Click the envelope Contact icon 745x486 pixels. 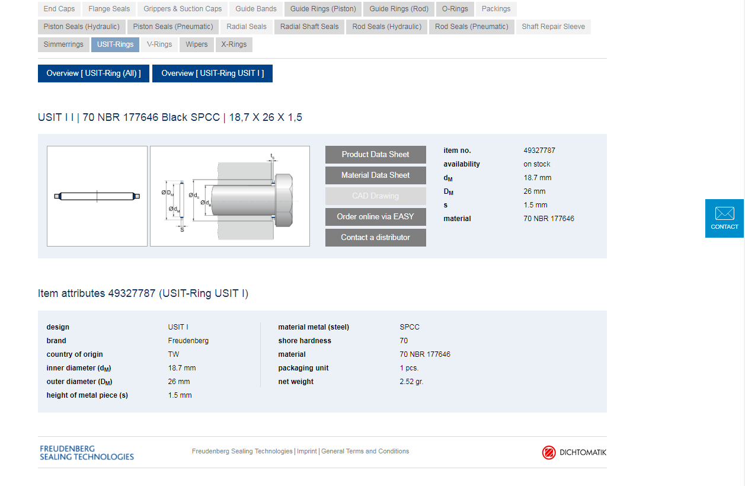pos(724,213)
